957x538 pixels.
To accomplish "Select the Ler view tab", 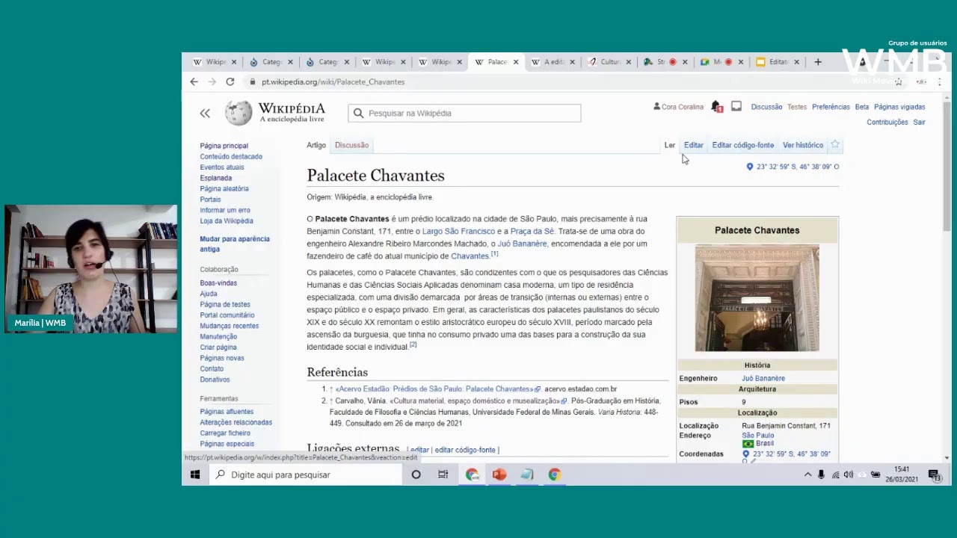I will click(670, 145).
